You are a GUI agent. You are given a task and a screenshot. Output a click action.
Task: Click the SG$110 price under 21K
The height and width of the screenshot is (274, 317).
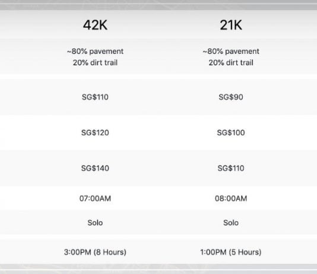coord(231,168)
